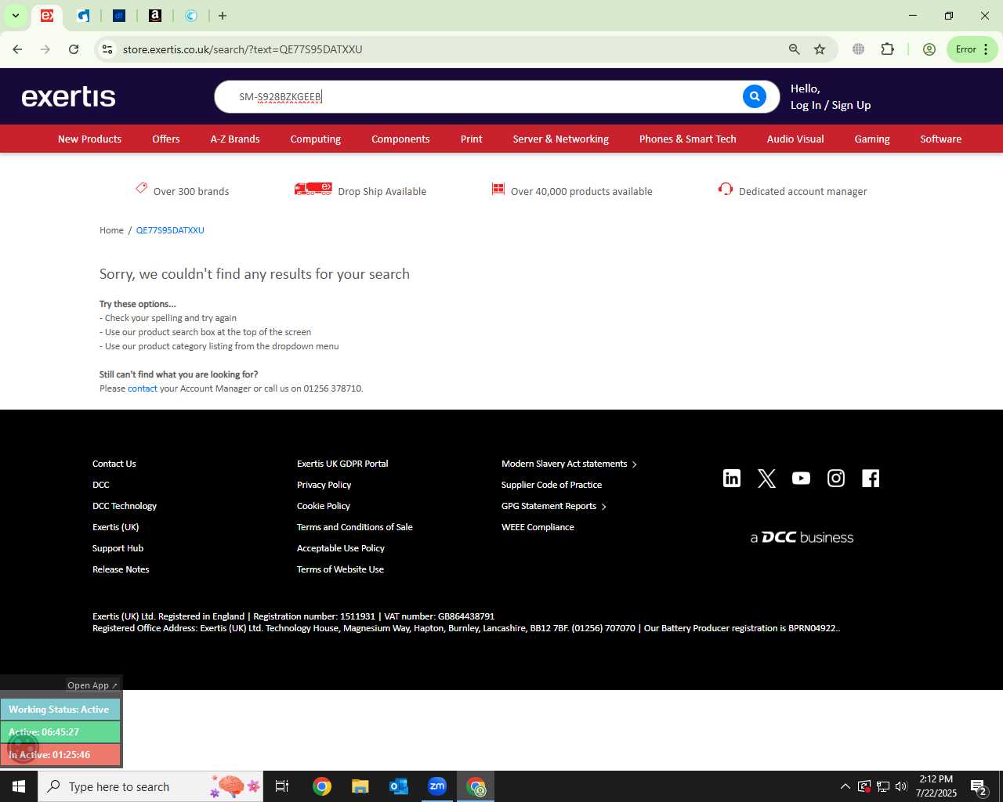Open Chrome menu via Error button
The height and width of the screenshot is (802, 1003).
(972, 49)
